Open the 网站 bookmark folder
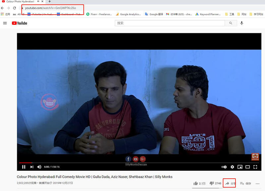Screen dimensions: 265x191 (x=242, y=14)
